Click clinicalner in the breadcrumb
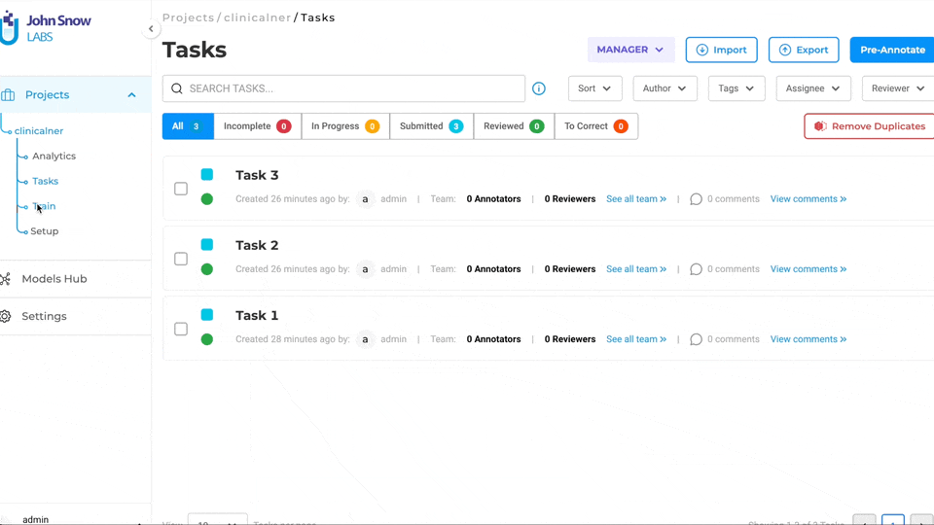The height and width of the screenshot is (525, 934). pyautogui.click(x=257, y=17)
